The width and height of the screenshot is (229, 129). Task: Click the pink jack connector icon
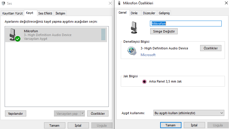click(x=144, y=82)
